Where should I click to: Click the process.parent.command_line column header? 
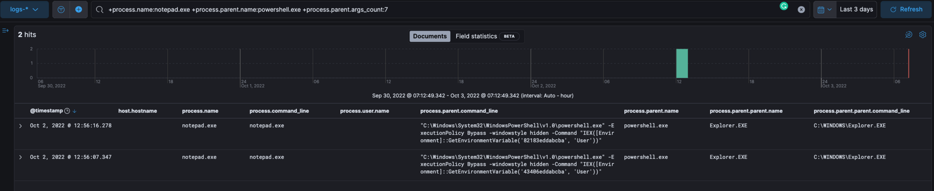point(459,111)
